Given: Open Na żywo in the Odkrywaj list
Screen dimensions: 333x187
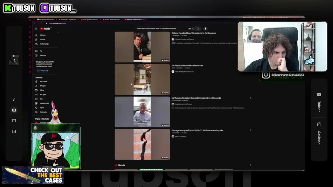Looking at the screenshot, I should coord(41,95).
